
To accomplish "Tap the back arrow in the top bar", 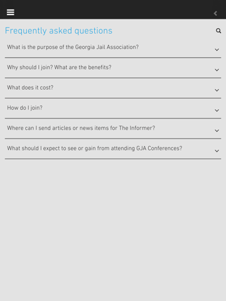I will 215,13.
